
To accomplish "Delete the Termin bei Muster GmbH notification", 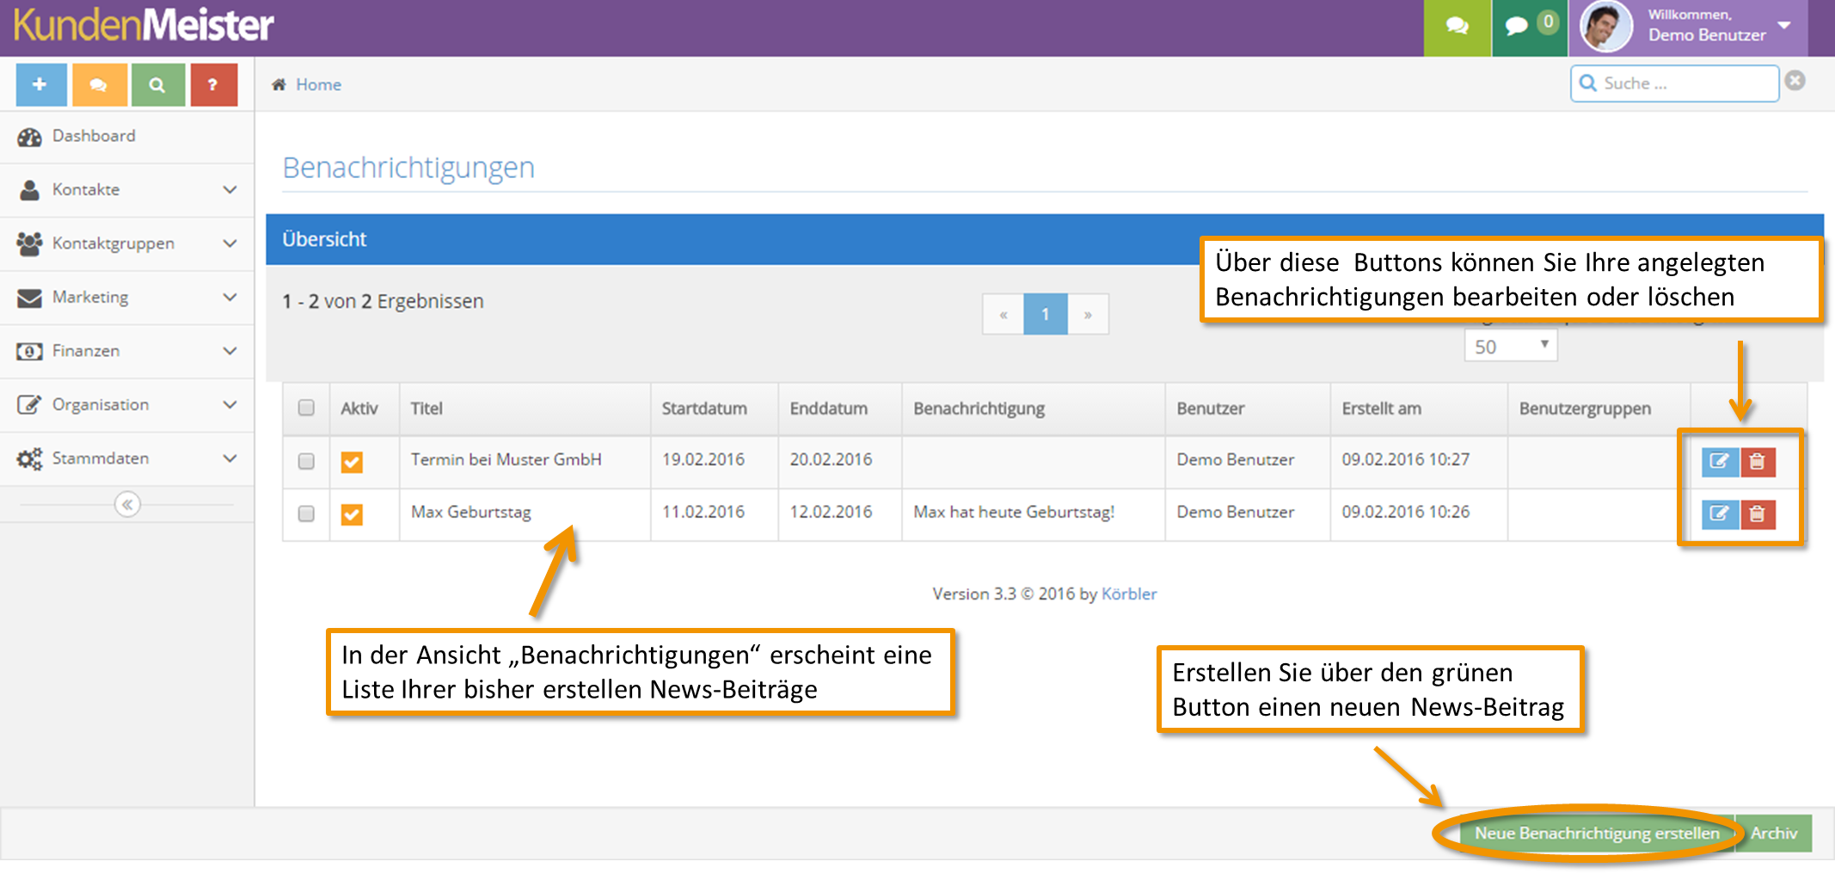I will click(1758, 462).
